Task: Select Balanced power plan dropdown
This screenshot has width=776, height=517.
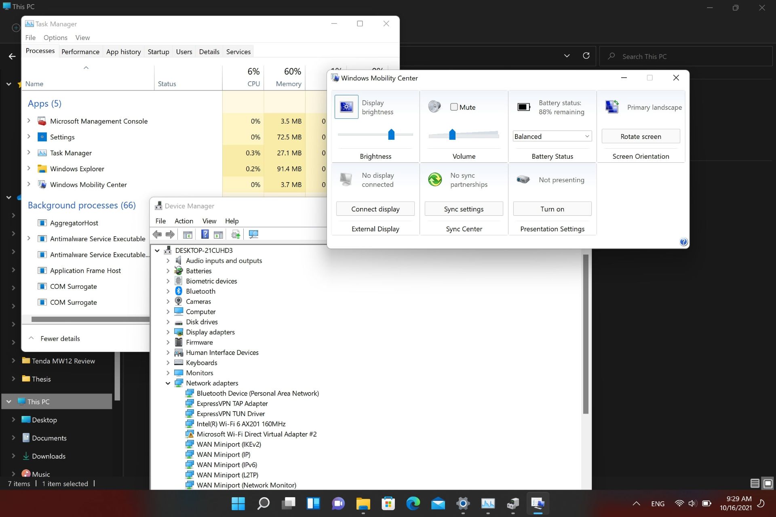Action: (x=552, y=136)
